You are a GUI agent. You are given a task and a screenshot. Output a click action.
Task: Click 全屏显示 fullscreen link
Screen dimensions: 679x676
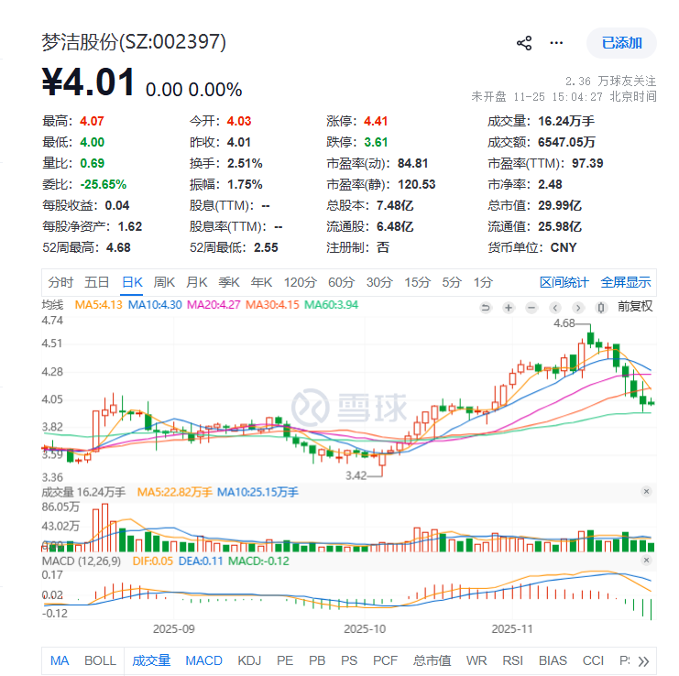click(x=625, y=282)
